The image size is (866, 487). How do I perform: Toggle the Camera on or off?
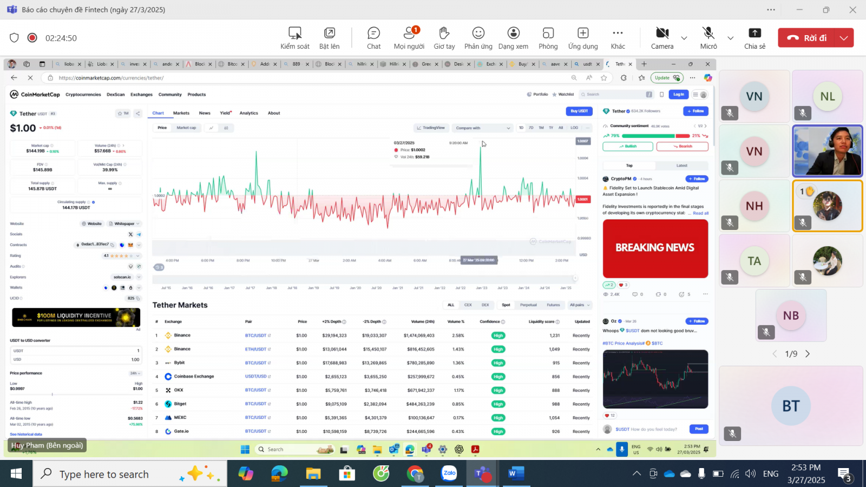point(662,38)
